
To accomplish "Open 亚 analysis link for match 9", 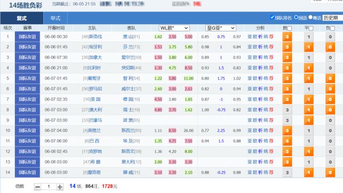I will point(250,120).
